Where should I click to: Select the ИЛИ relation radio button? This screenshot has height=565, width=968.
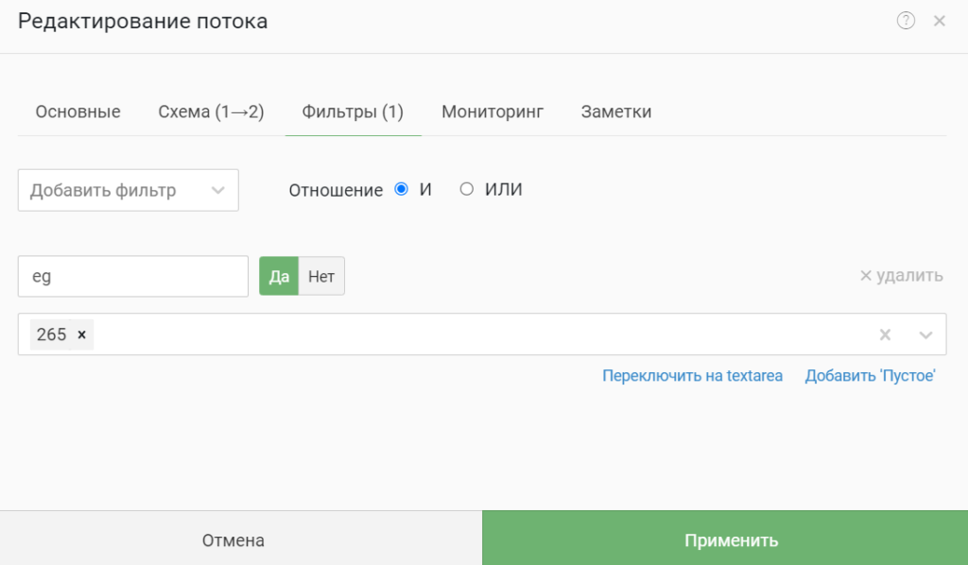pos(467,189)
